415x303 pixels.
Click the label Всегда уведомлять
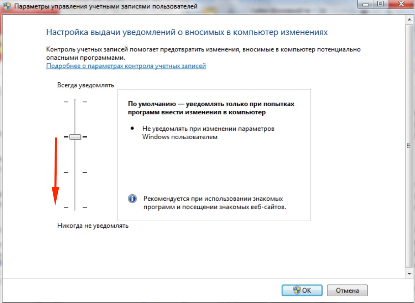[85, 85]
